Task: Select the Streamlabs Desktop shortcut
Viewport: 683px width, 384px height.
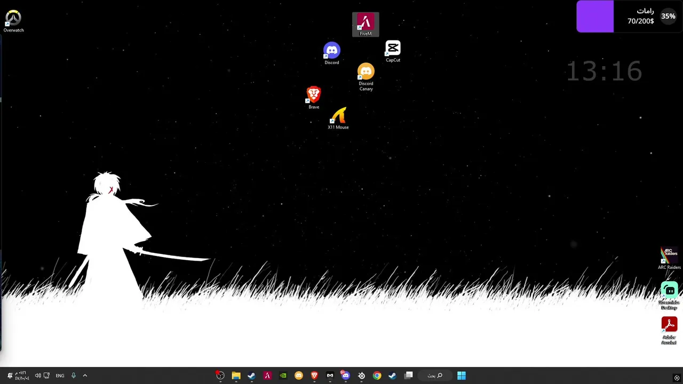Action: [669, 297]
